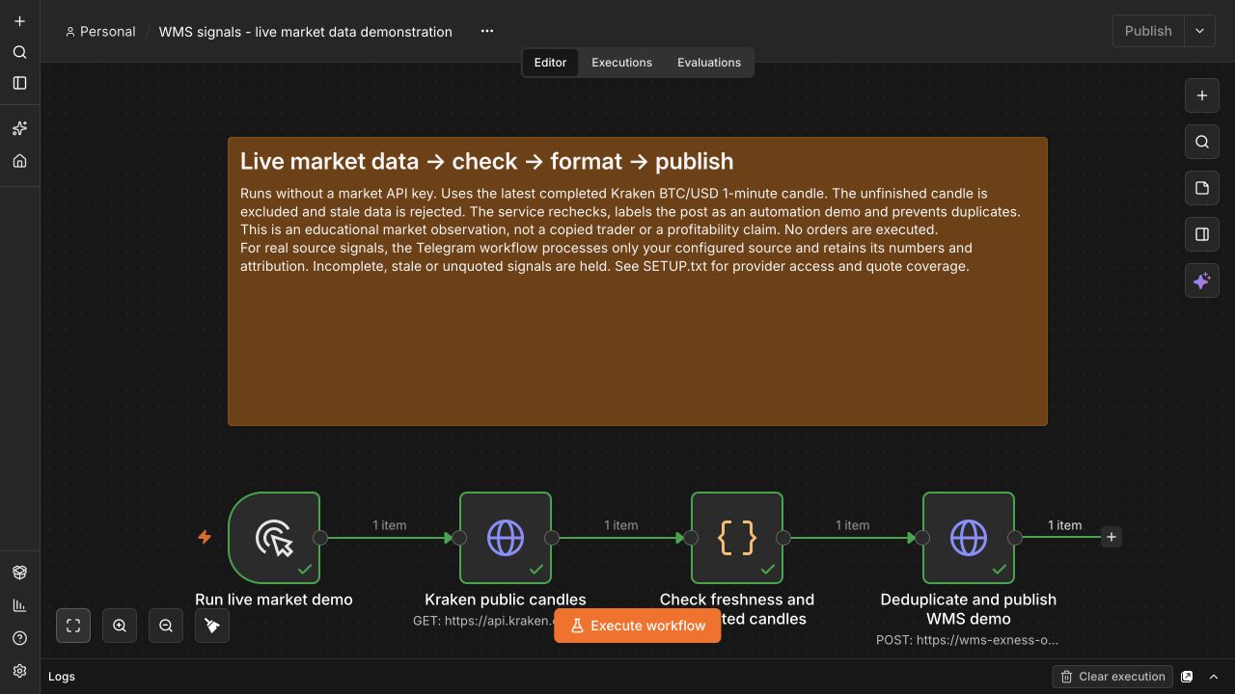Open the settings gear icon
Image resolution: width=1235 pixels, height=694 pixels.
pos(19,671)
